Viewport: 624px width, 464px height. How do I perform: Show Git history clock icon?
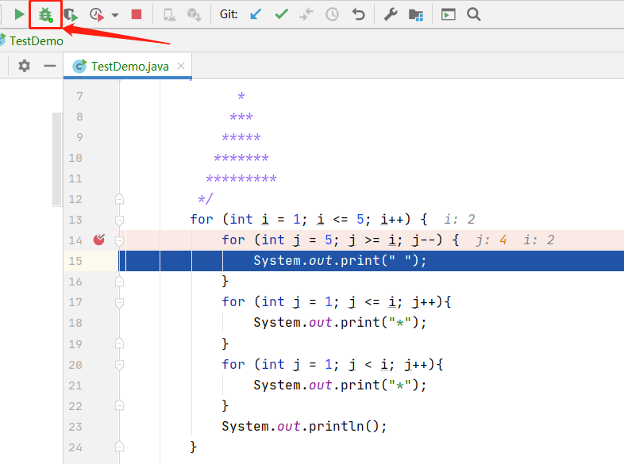[332, 15]
